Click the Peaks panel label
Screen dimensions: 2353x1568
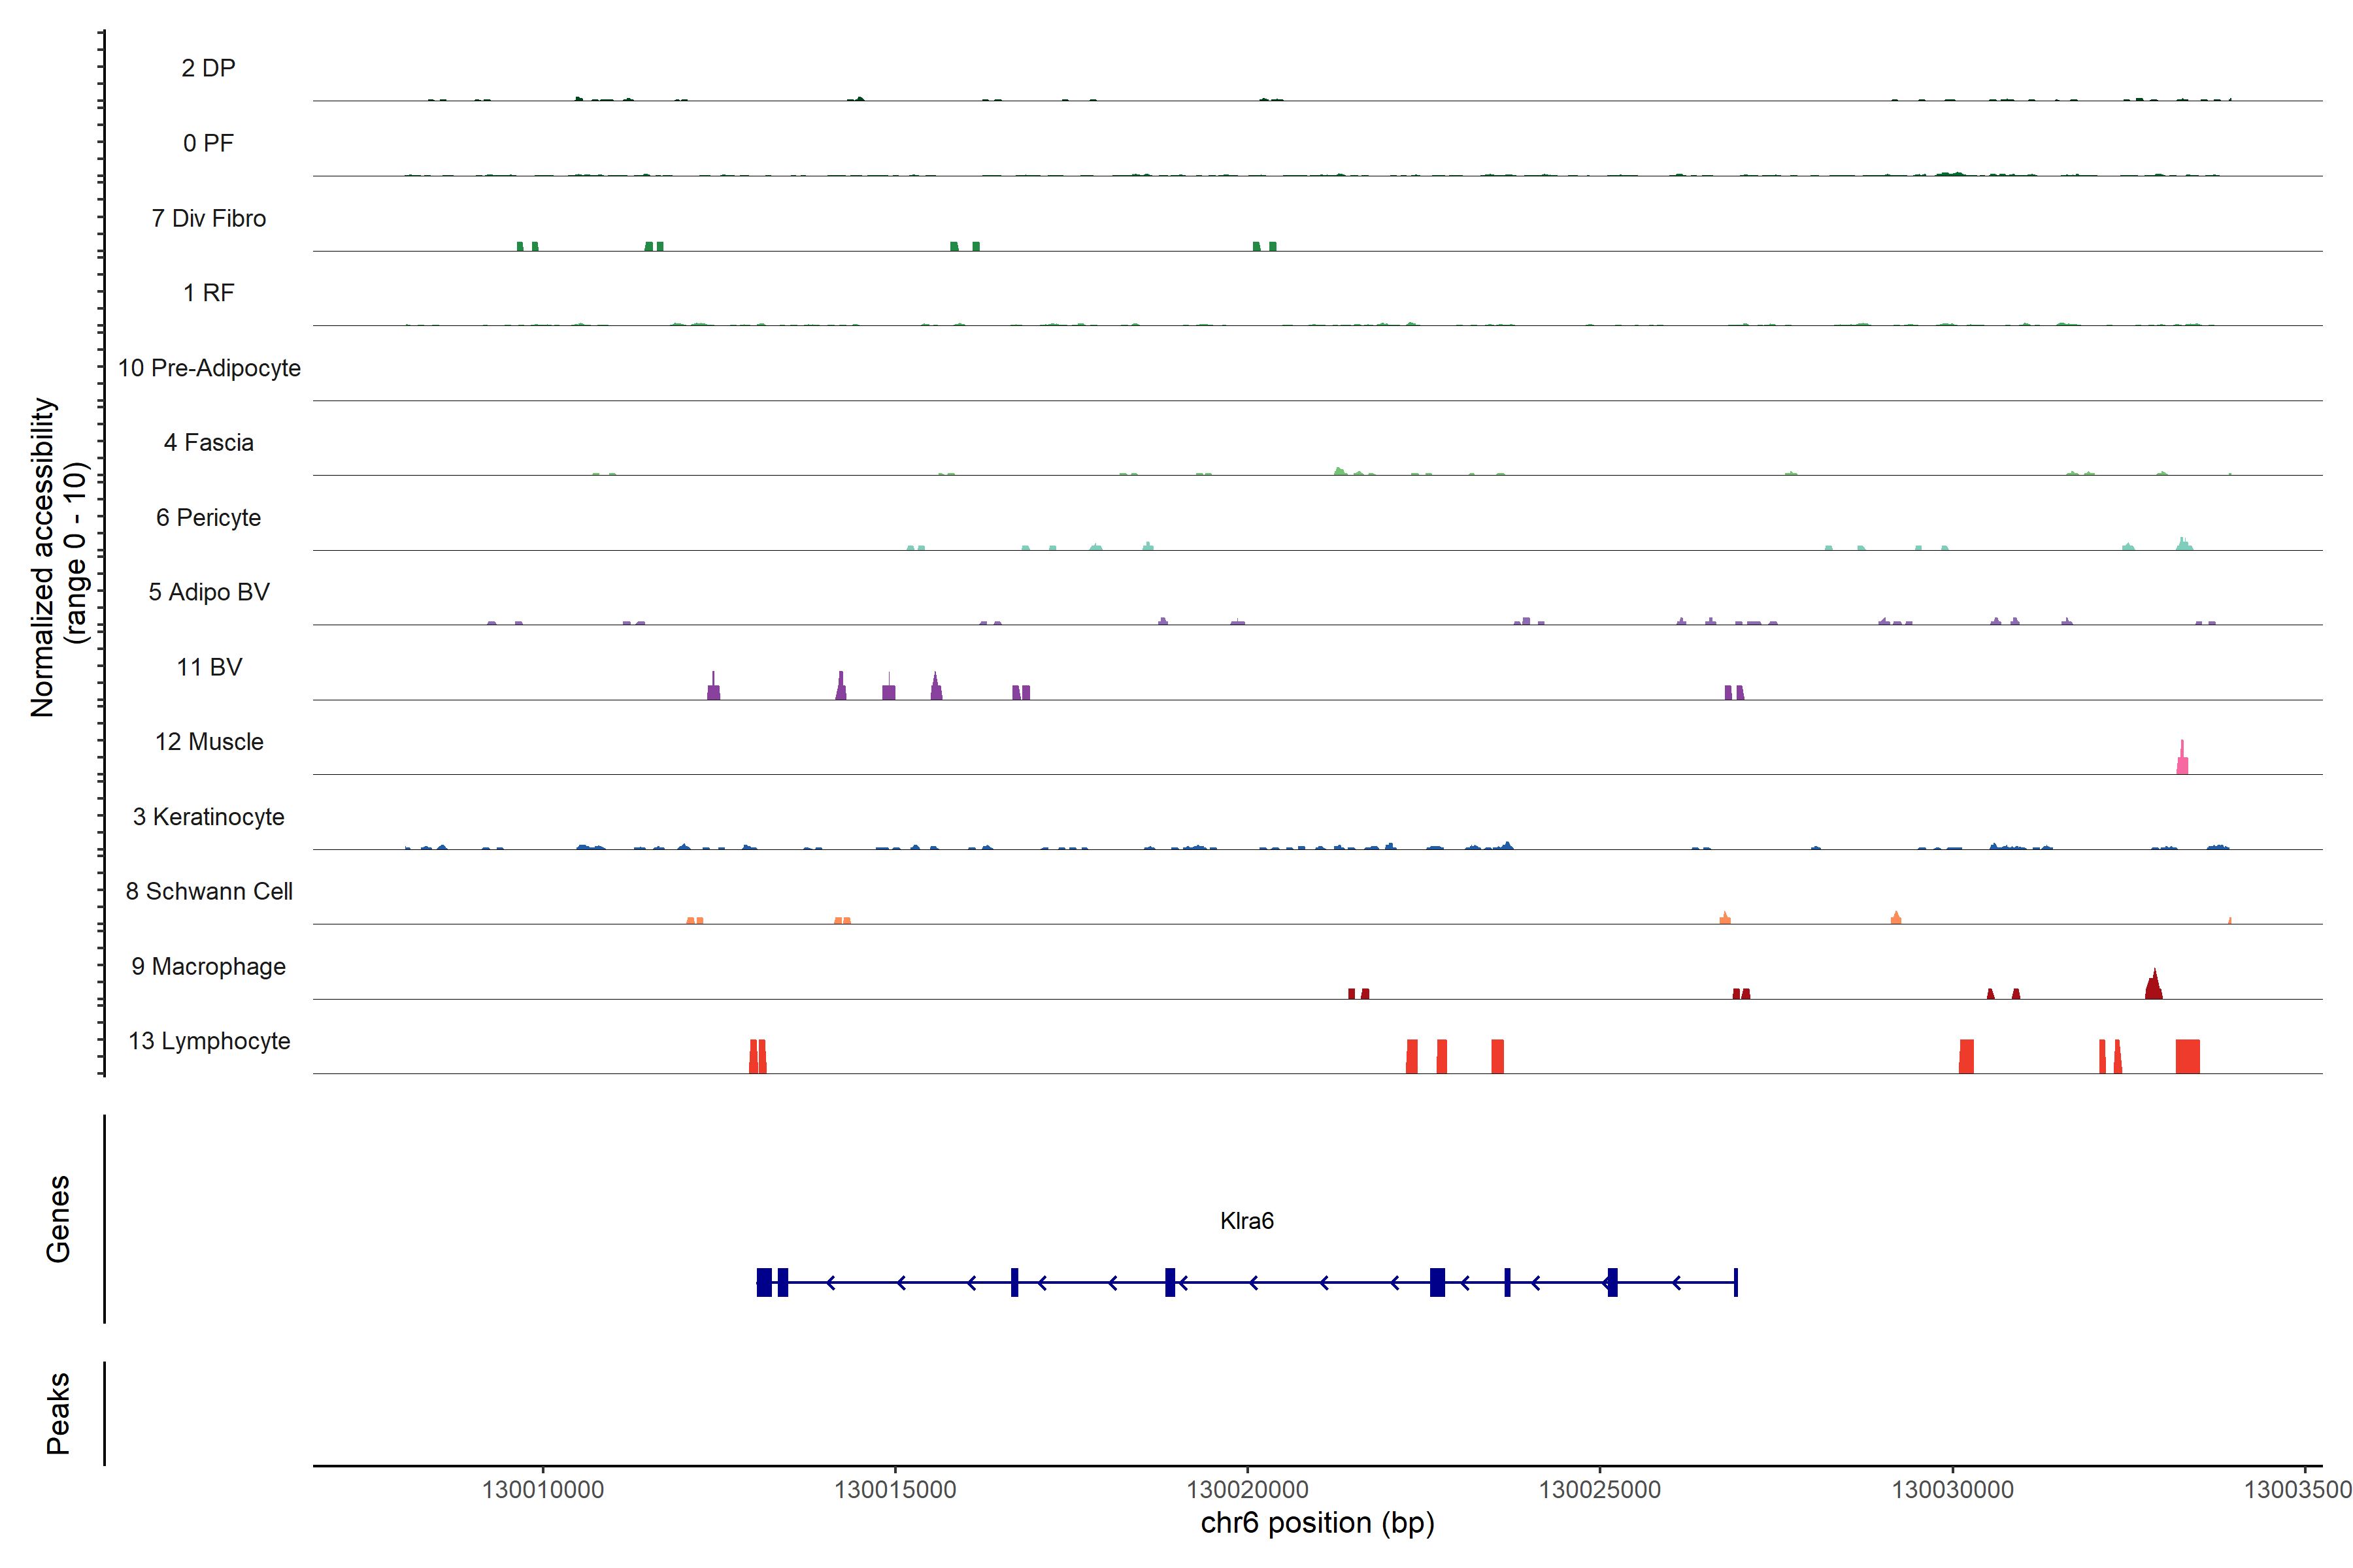coord(58,1412)
